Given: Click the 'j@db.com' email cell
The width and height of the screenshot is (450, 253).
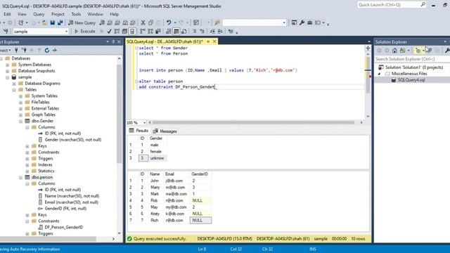Looking at the screenshot, I should click(174, 181).
